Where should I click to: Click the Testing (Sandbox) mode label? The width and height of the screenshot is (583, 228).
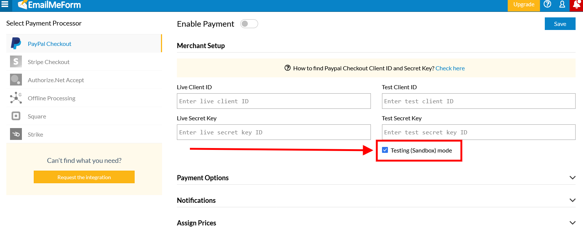(x=421, y=150)
